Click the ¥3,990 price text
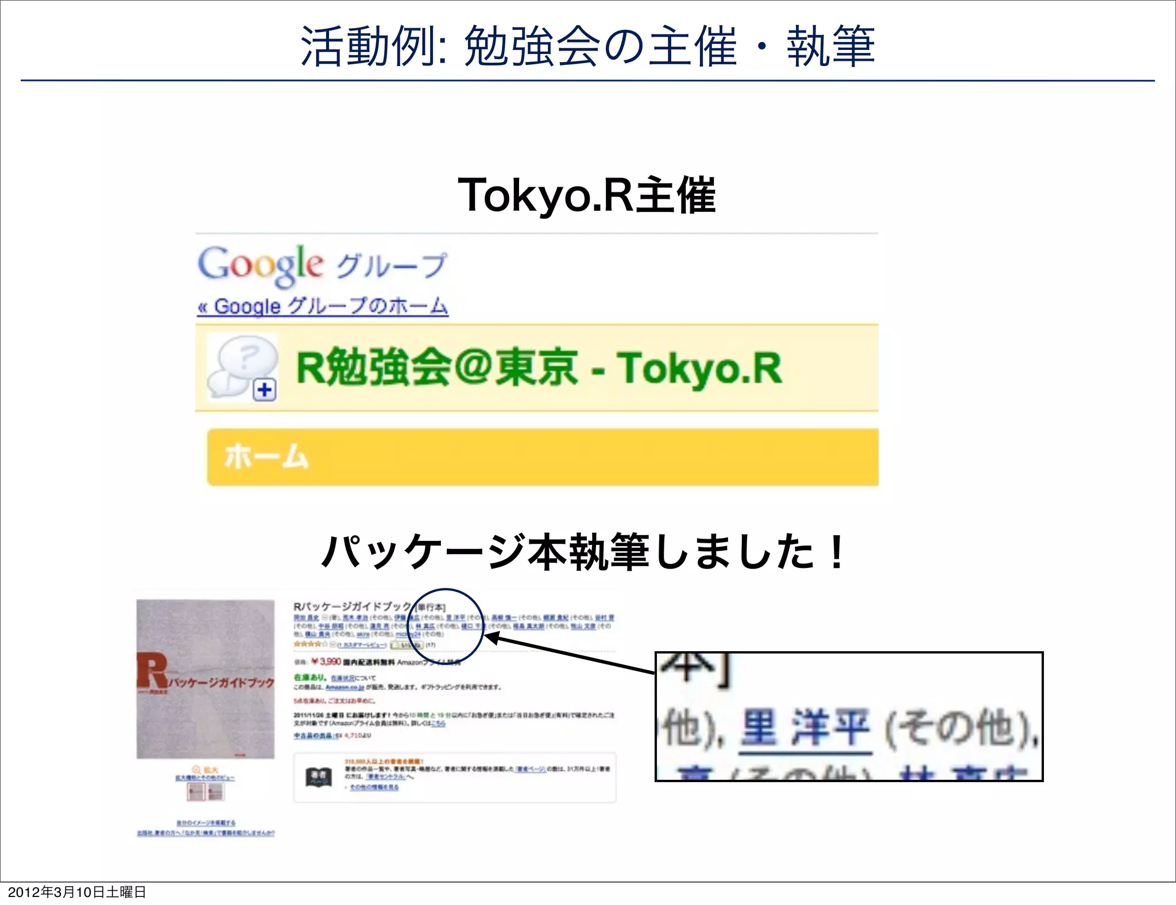The height and width of the screenshot is (905, 1176). (326, 662)
